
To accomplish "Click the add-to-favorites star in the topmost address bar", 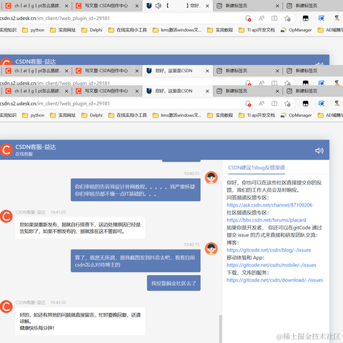I will pyautogui.click(x=287, y=19).
